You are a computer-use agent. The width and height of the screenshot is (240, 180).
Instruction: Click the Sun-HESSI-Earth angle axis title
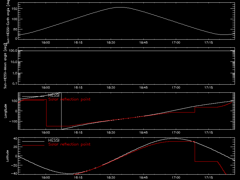[x=8, y=22]
